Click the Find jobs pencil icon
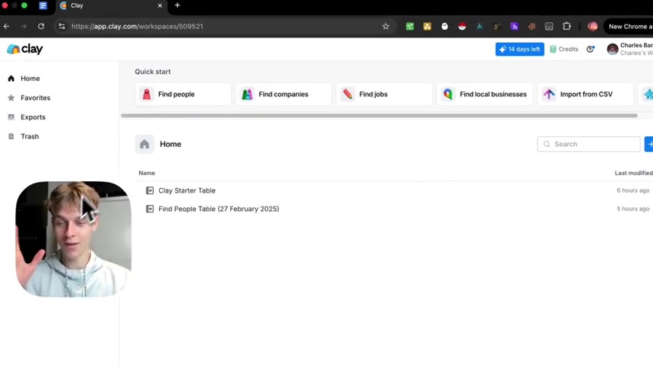The height and width of the screenshot is (367, 653). pyautogui.click(x=347, y=94)
